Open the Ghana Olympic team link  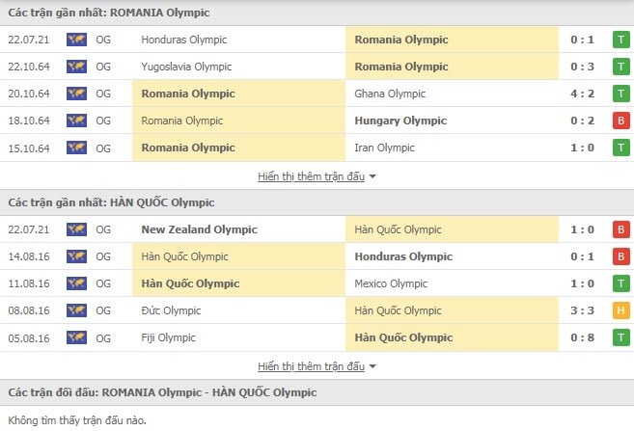point(390,94)
